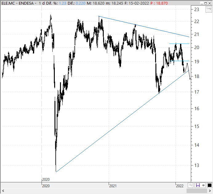Open the black color swatch
Screen dimensions: 213x194
coord(210,185)
